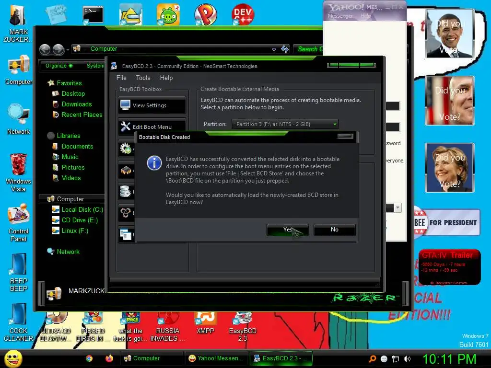
Task: Click the blue info icon in the dialog
Action: [154, 163]
